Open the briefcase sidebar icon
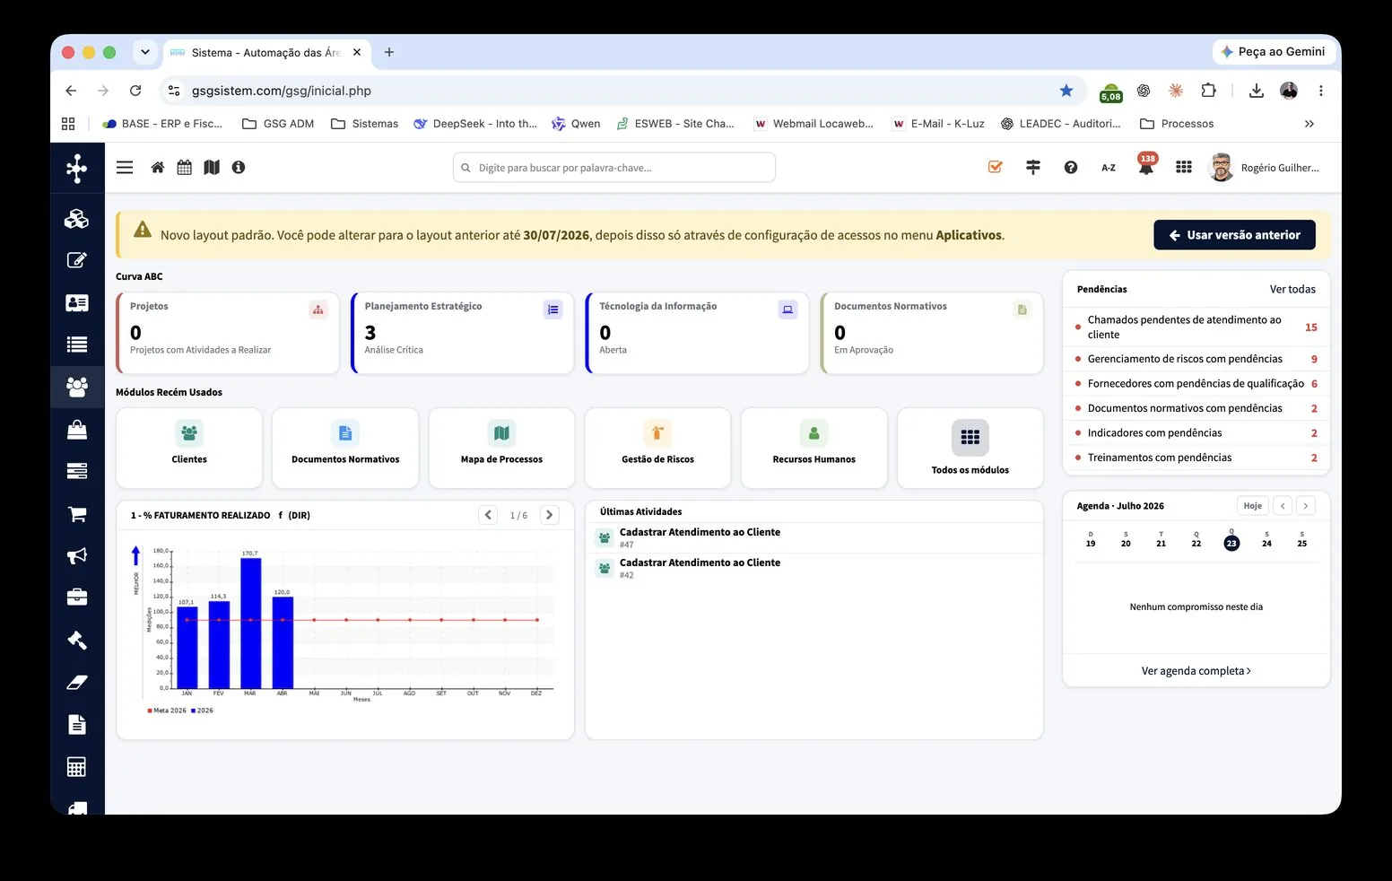Image resolution: width=1392 pixels, height=881 pixels. click(x=77, y=598)
